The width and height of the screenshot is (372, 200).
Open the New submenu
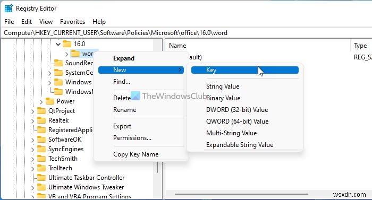click(141, 70)
